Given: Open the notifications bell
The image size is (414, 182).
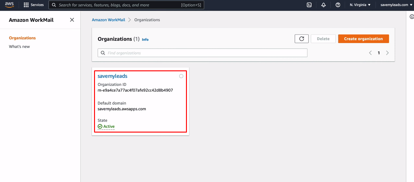Looking at the screenshot, I should (x=323, y=5).
